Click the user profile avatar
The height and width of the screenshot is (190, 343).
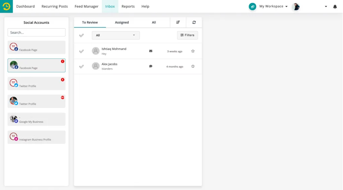coord(296,7)
